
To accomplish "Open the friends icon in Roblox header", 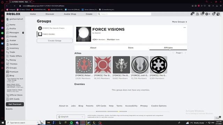I will 198,14.
